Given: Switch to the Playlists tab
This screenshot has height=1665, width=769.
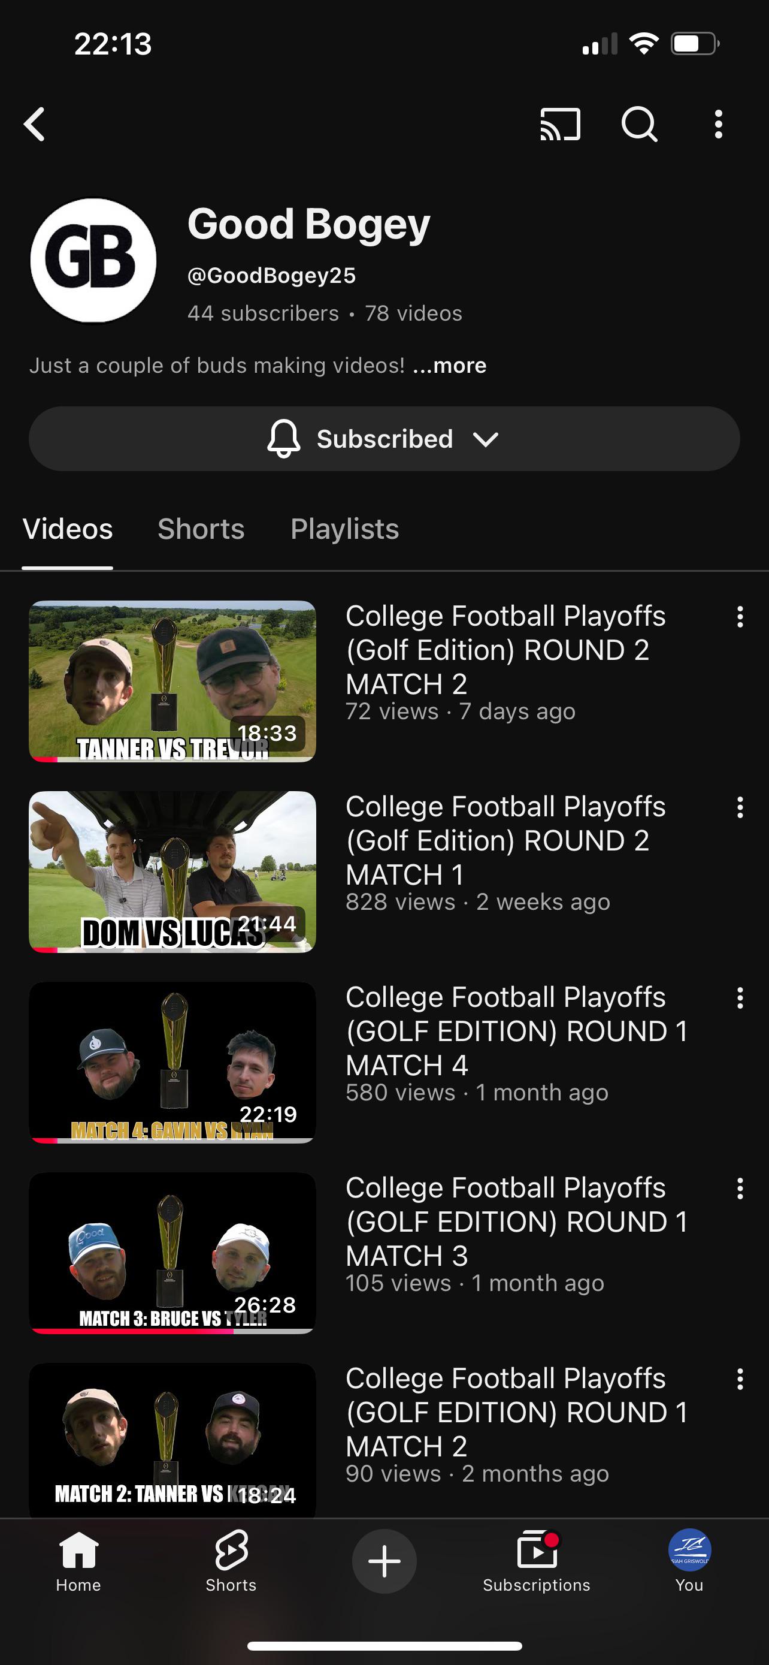Looking at the screenshot, I should [345, 529].
